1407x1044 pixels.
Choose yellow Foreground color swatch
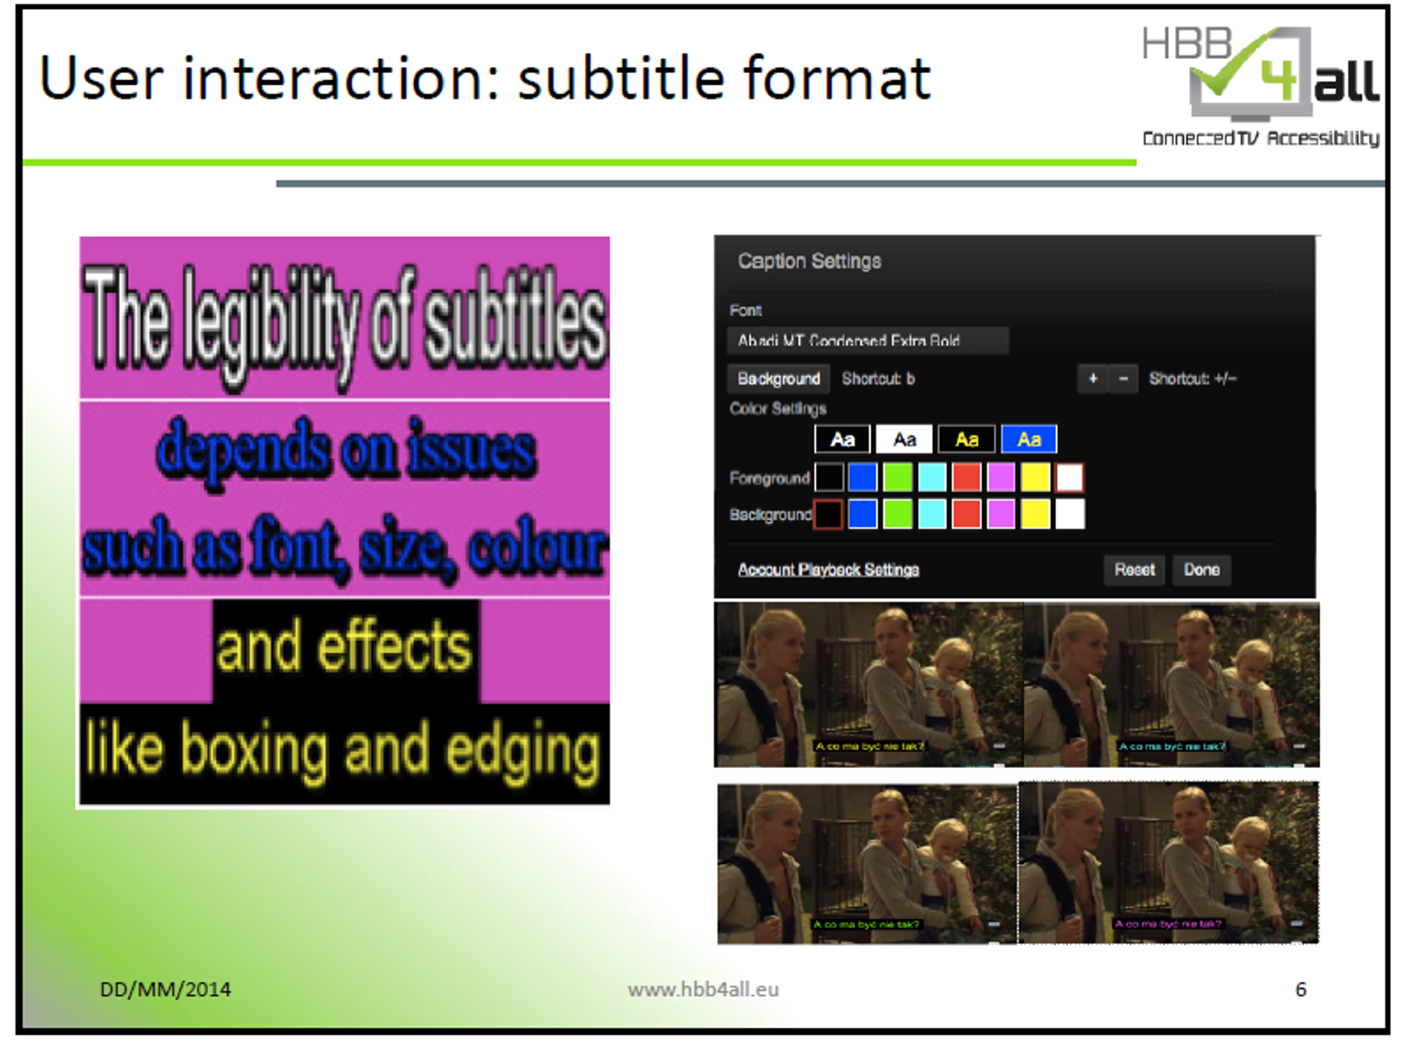(x=1036, y=477)
